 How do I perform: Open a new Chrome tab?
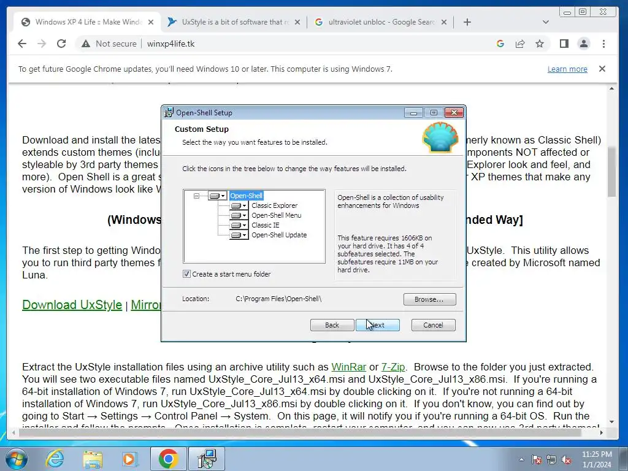click(467, 22)
